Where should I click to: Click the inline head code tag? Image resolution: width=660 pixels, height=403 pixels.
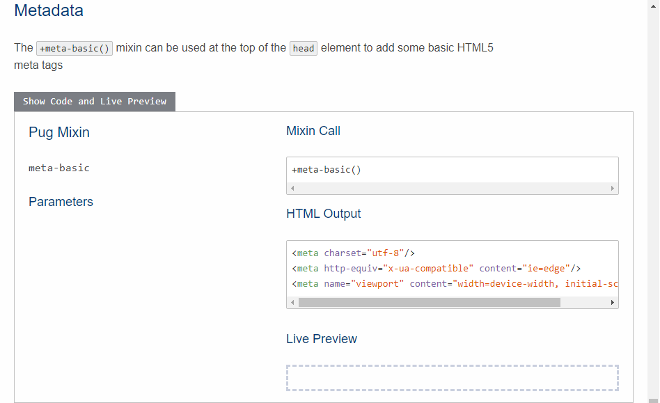[304, 49]
